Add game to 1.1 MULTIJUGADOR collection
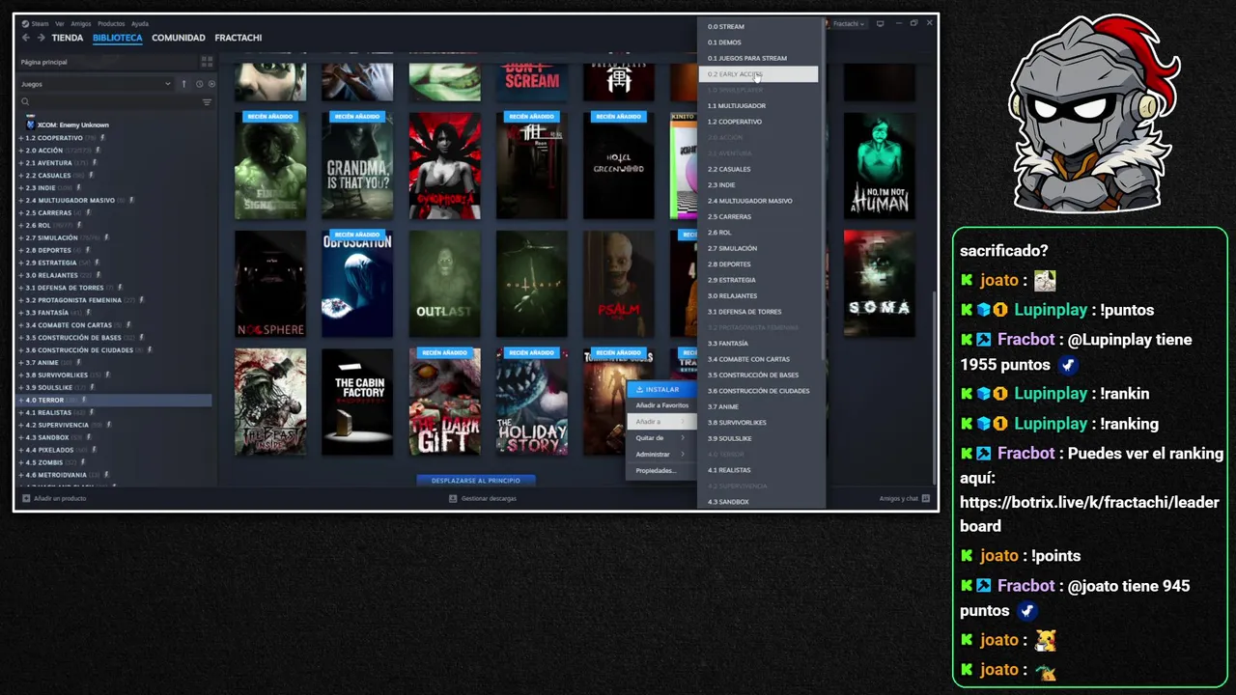 (x=758, y=106)
